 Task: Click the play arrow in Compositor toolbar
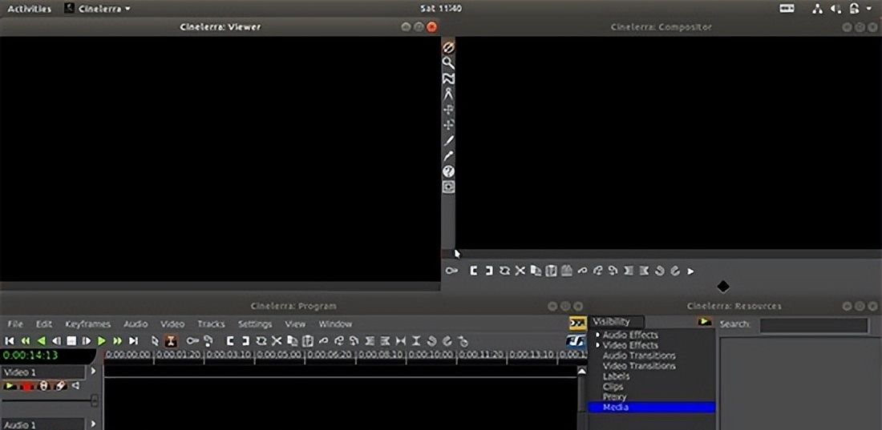tap(690, 271)
